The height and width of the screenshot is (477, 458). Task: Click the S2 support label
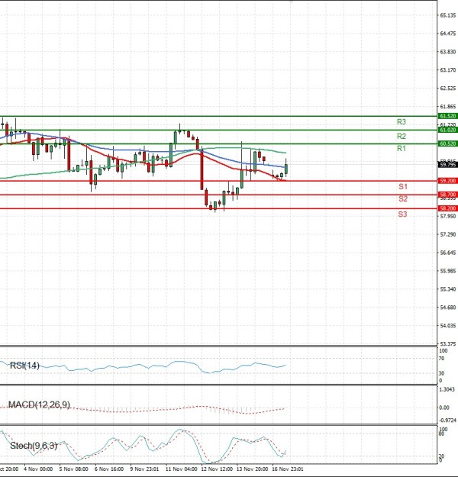point(402,198)
